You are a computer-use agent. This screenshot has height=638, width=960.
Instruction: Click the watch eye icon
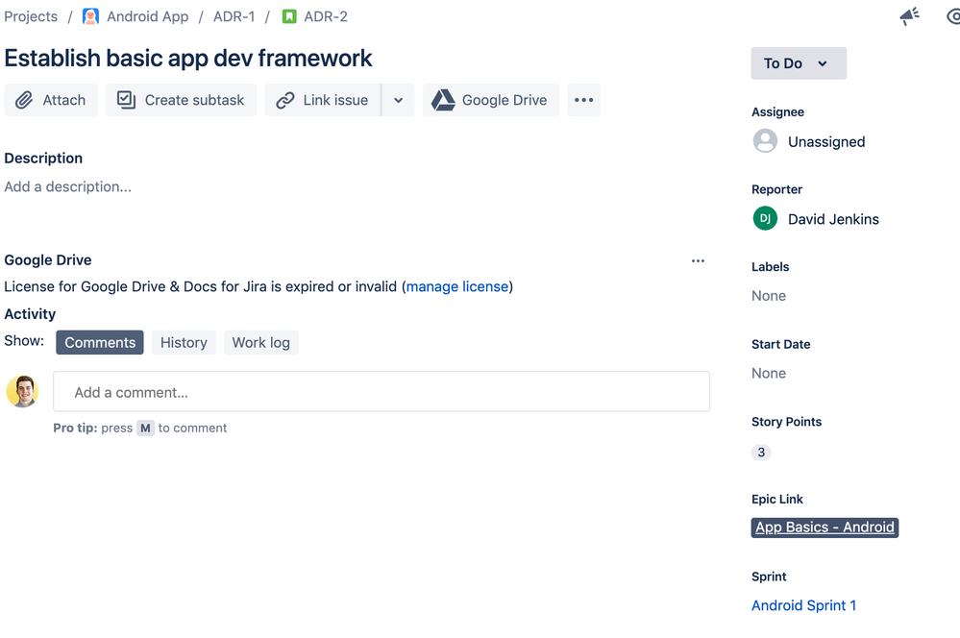[x=953, y=16]
